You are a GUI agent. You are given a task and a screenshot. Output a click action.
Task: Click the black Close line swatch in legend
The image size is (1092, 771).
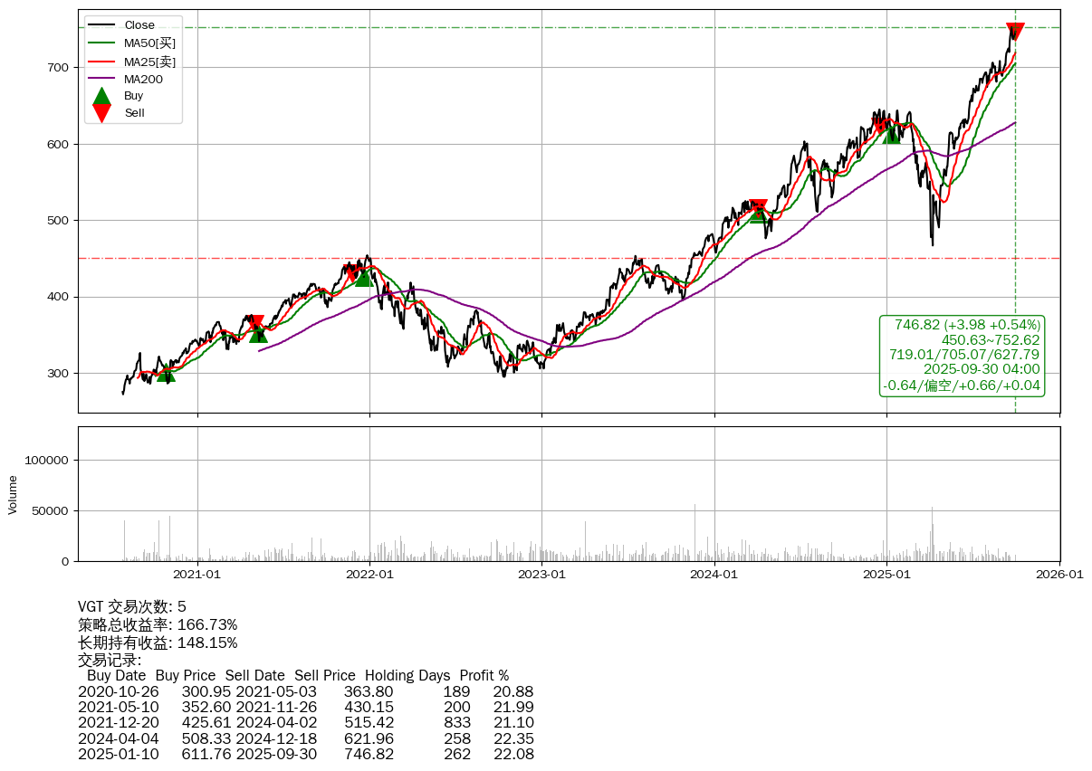tap(102, 25)
